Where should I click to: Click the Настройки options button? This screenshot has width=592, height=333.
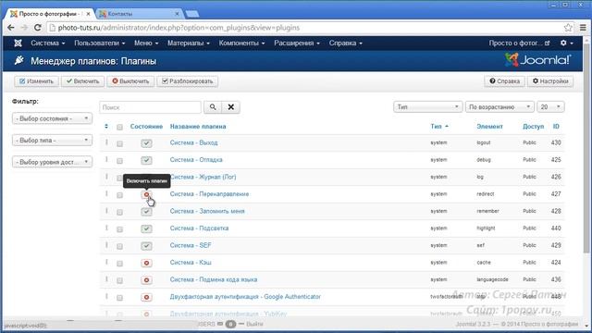coord(550,81)
